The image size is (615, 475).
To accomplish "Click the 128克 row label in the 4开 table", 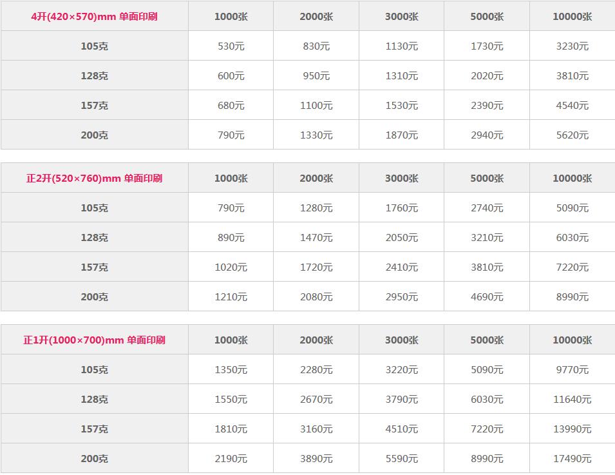I will pyautogui.click(x=94, y=76).
